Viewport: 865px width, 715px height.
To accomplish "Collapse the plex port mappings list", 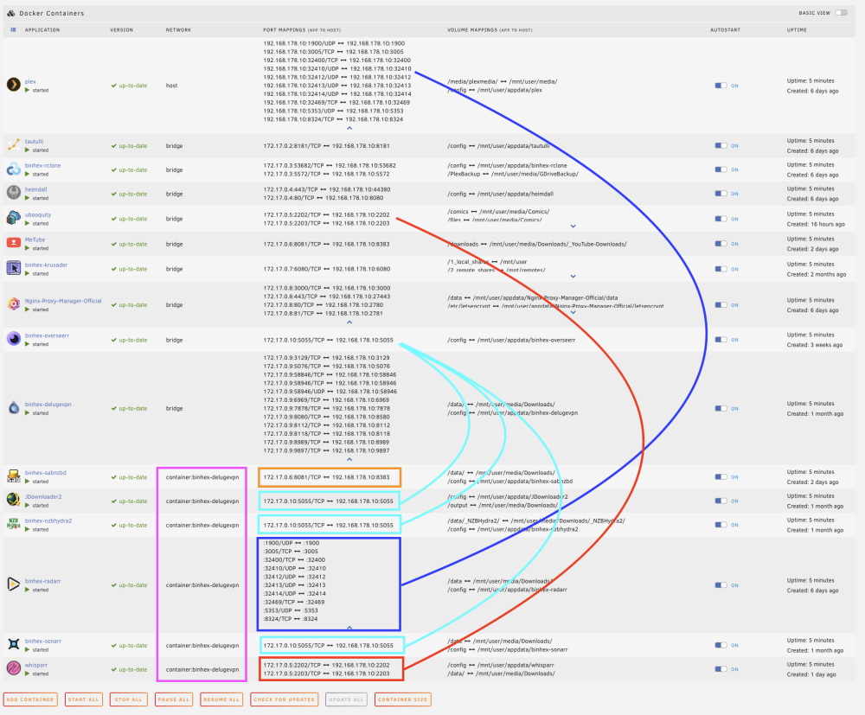I will 349,128.
